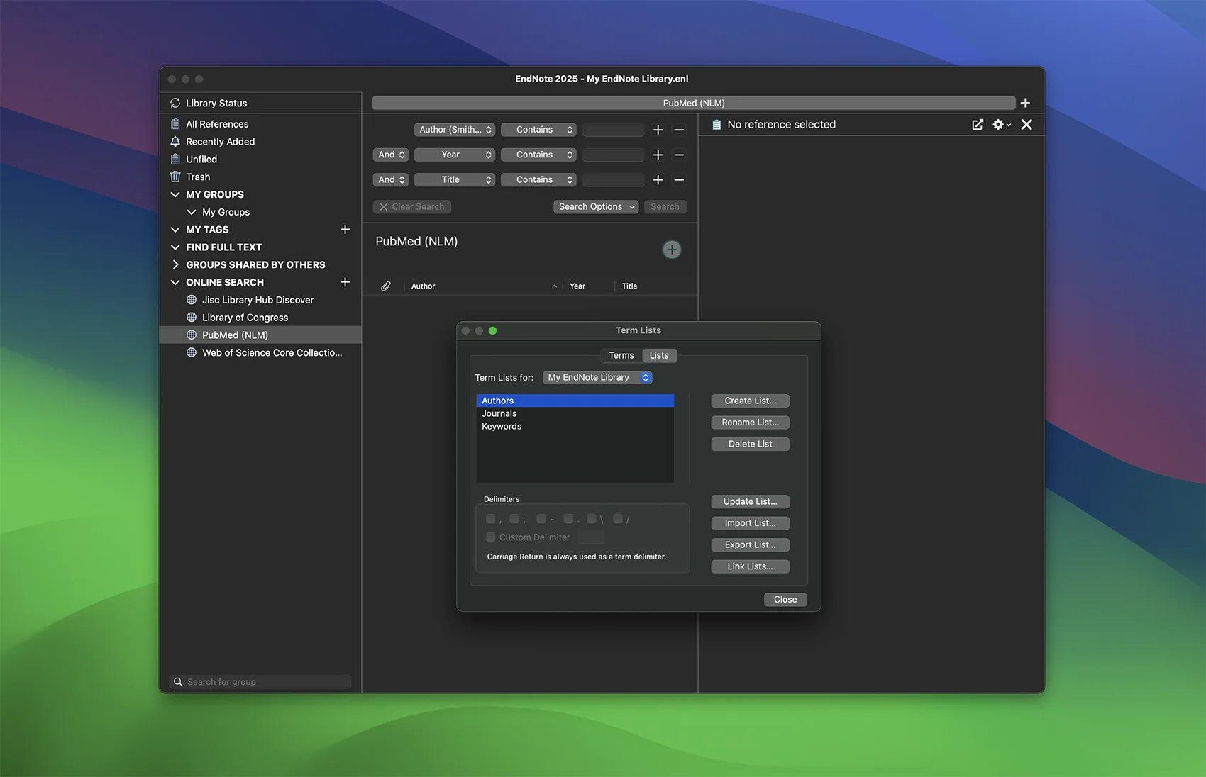Remove the Title search row
The height and width of the screenshot is (777, 1206).
679,180
